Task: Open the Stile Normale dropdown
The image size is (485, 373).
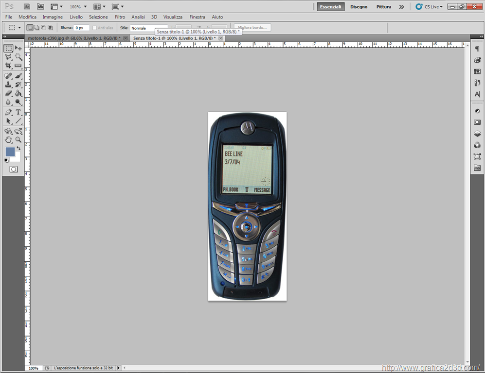Action: point(148,28)
